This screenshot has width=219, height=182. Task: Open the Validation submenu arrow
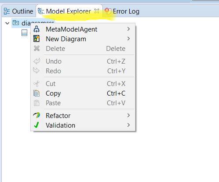tap(128, 125)
